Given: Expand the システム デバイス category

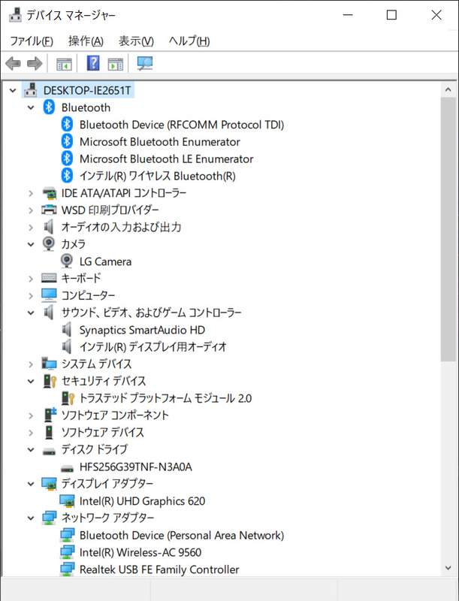Looking at the screenshot, I should (31, 364).
